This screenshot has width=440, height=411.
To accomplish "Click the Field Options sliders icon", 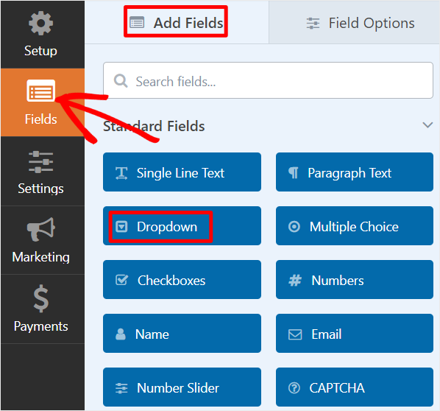I will pyautogui.click(x=313, y=23).
